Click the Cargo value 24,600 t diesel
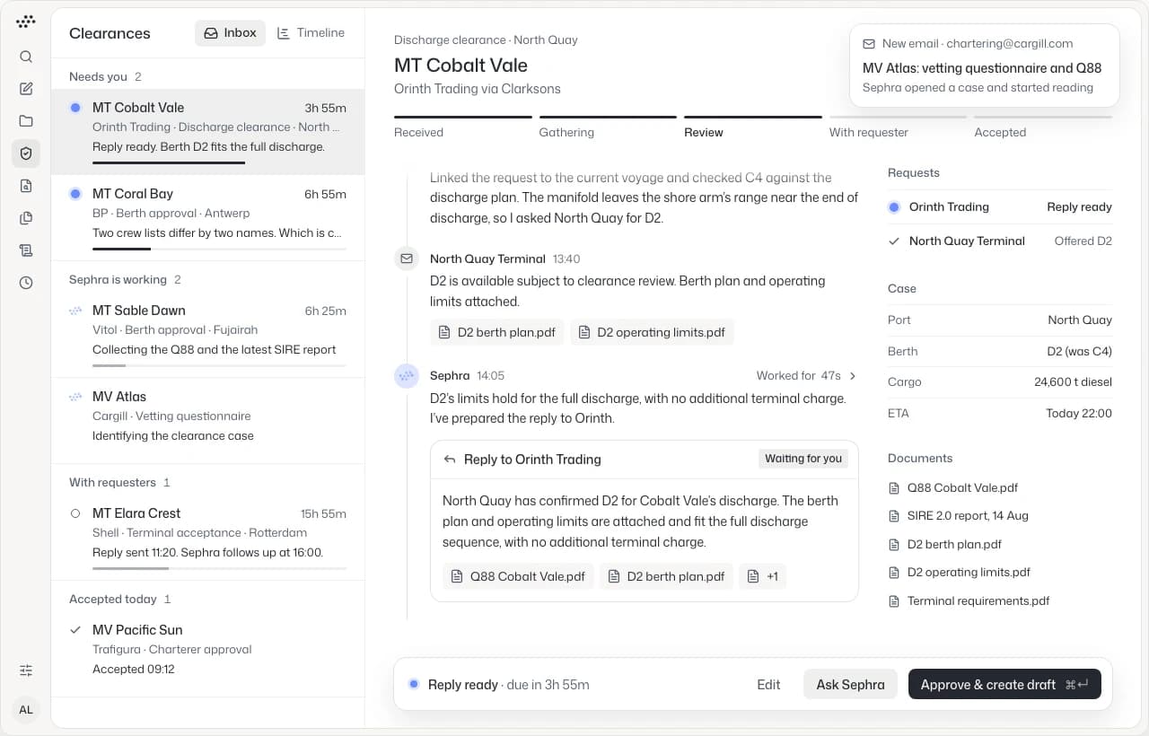Screen dimensions: 1149x736 tap(1073, 382)
